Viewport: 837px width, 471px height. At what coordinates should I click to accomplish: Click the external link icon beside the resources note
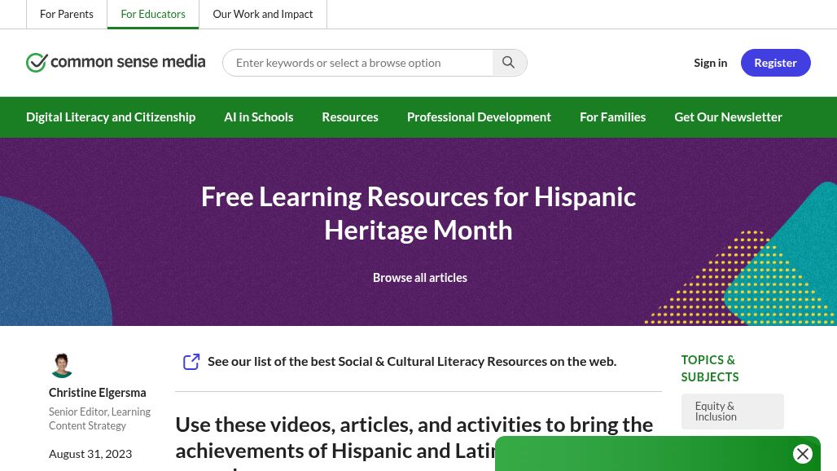coord(191,361)
